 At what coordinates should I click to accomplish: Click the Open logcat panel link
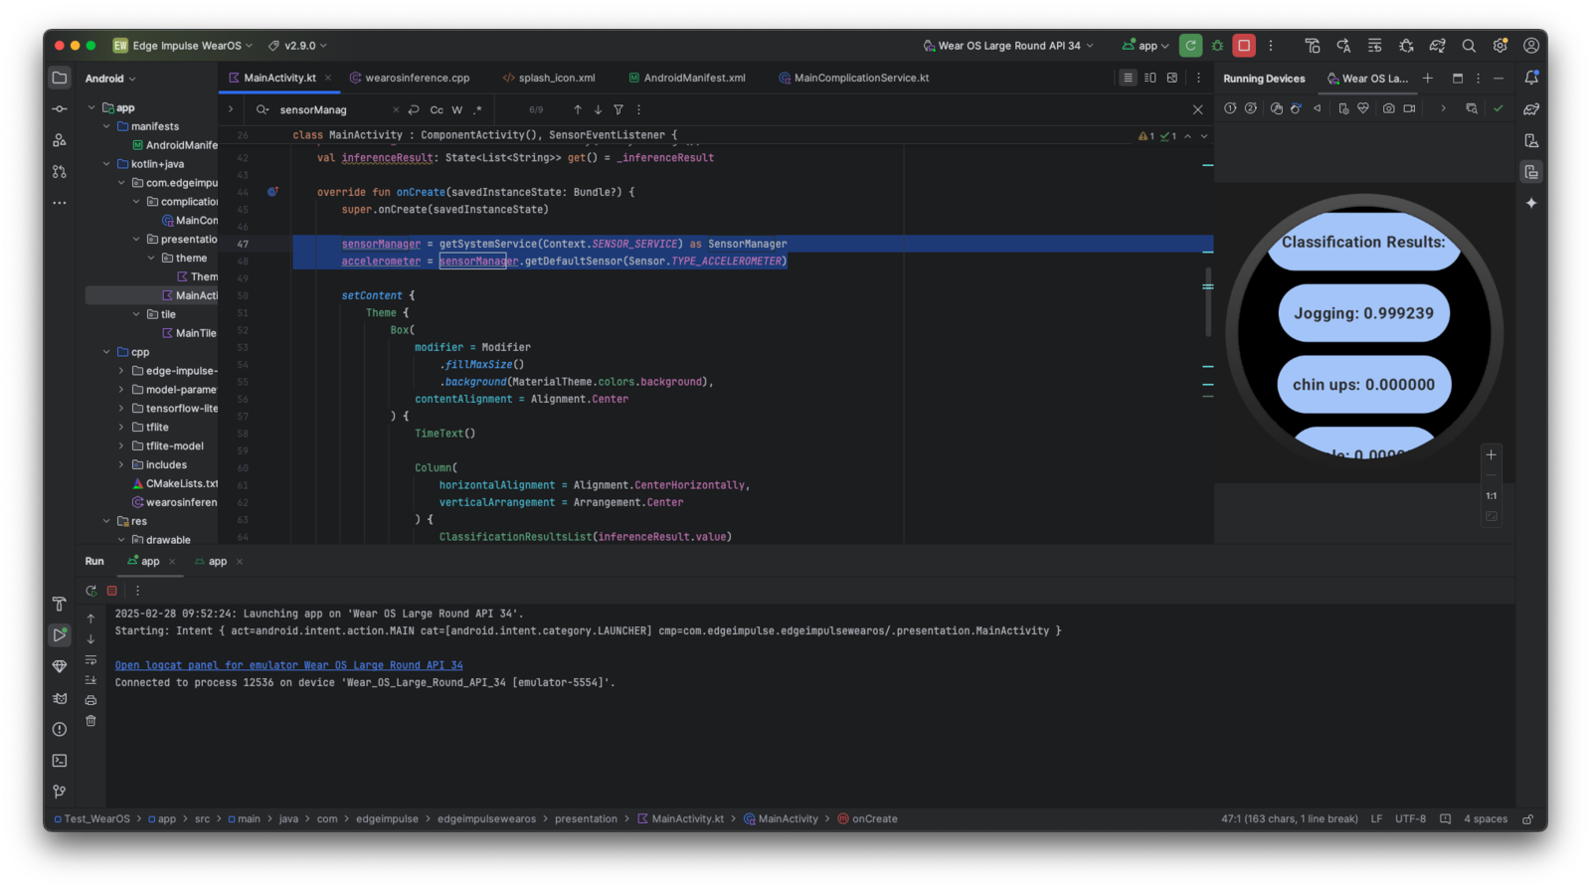tap(288, 665)
